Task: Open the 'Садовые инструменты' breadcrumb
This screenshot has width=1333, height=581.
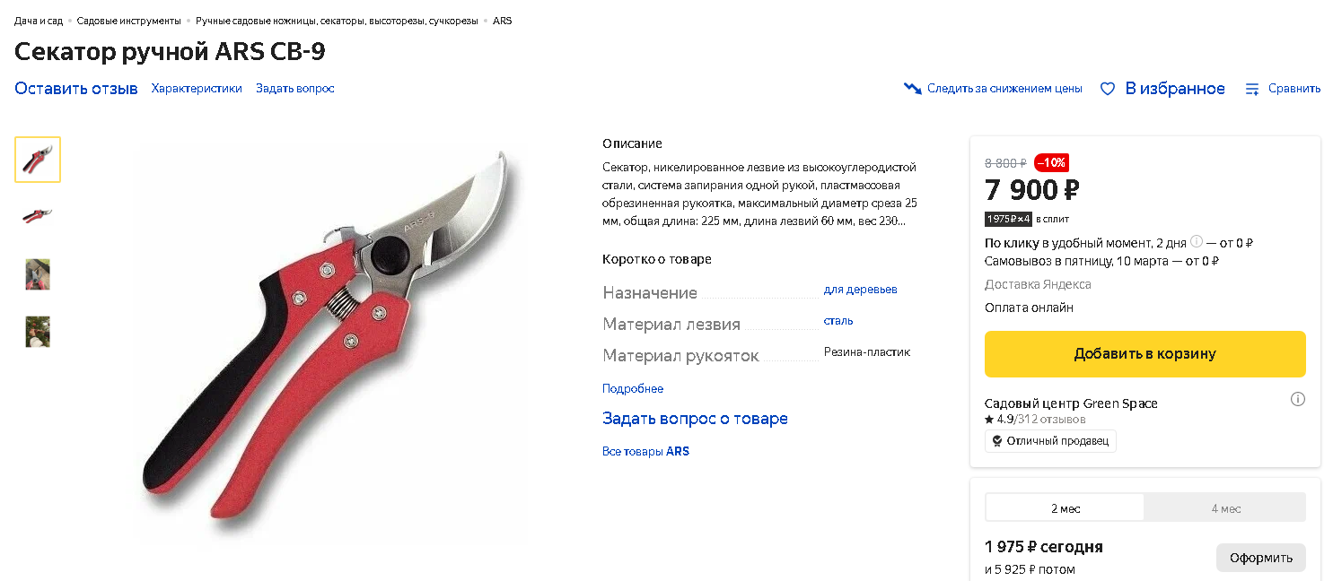Action: [128, 21]
